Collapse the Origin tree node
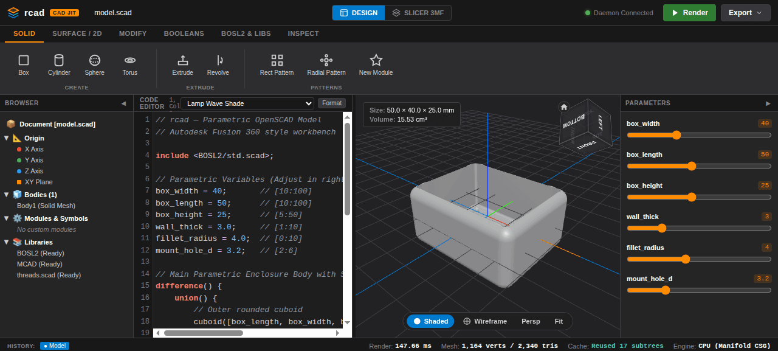 [x=6, y=138]
